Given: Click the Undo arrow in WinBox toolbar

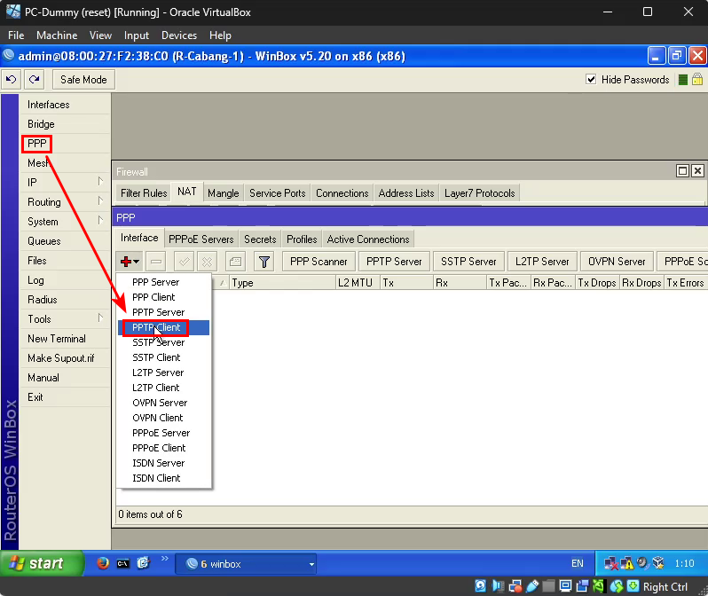Looking at the screenshot, I should (12, 80).
